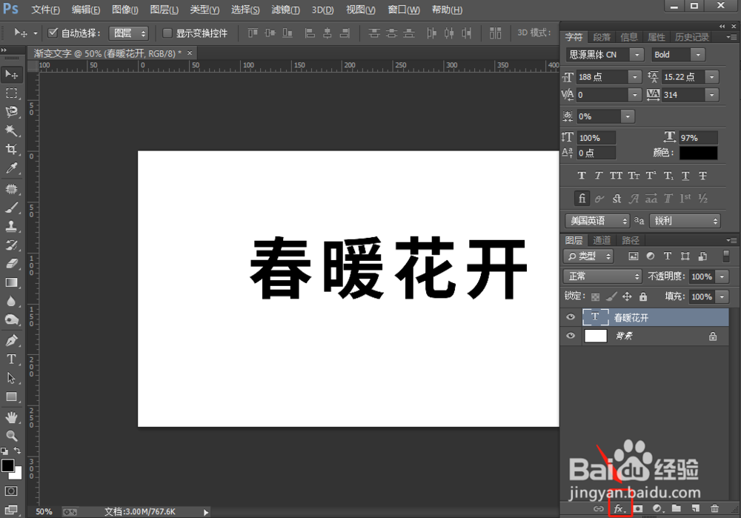The width and height of the screenshot is (741, 518).
Task: Select the Crop tool
Action: 11,150
